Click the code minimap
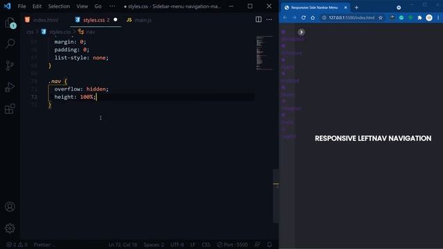This screenshot has width=443, height=249. pos(264,53)
